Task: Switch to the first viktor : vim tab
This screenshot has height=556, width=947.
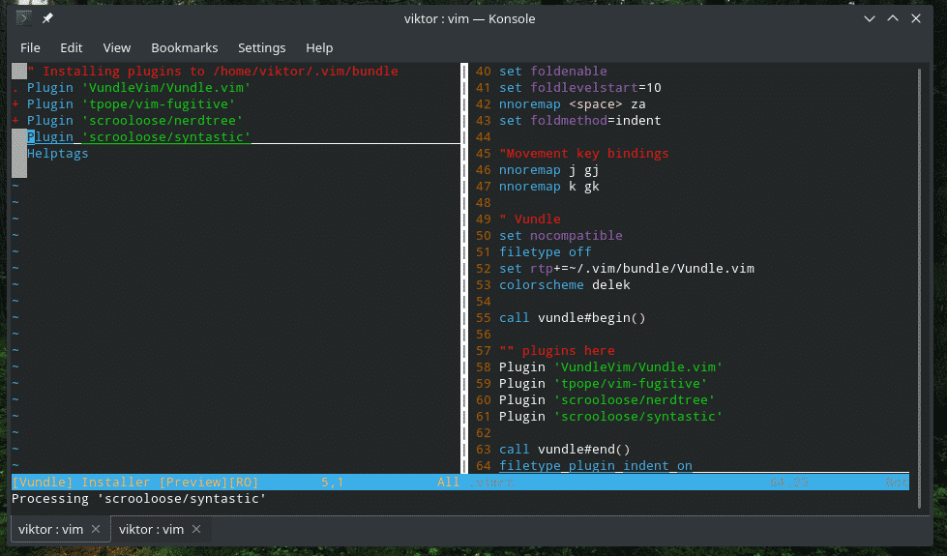Action: click(x=50, y=529)
